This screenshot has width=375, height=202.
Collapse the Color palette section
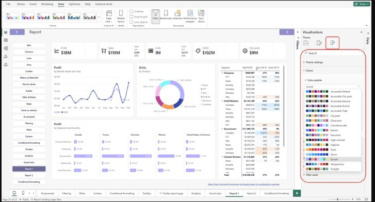[x=313, y=80]
